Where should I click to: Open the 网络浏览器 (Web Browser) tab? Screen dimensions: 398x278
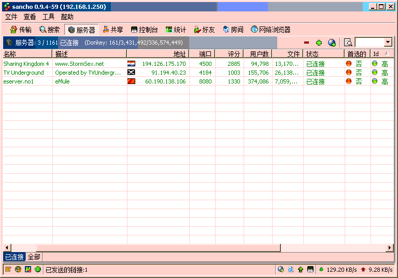[x=271, y=30]
